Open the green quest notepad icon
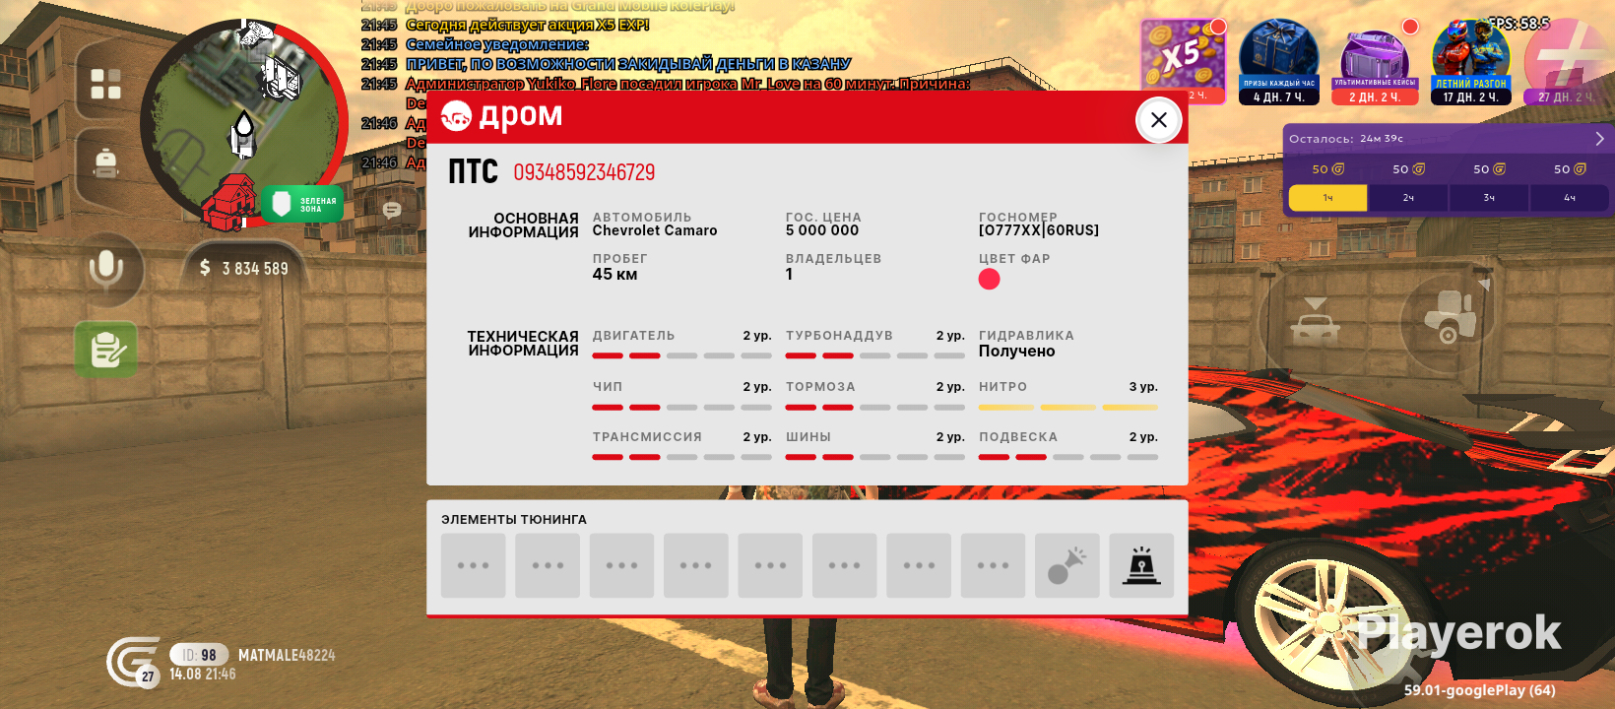Screen dimensions: 1615x709 click(x=105, y=350)
